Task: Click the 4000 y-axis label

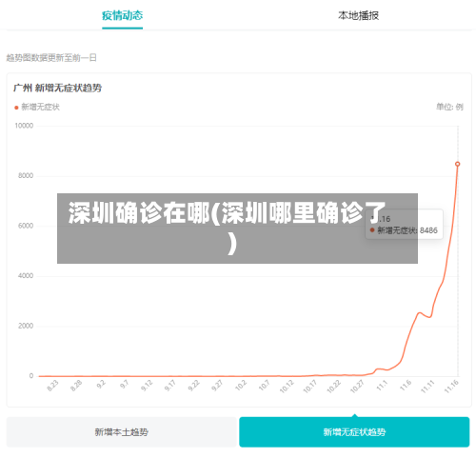Action: [26, 276]
